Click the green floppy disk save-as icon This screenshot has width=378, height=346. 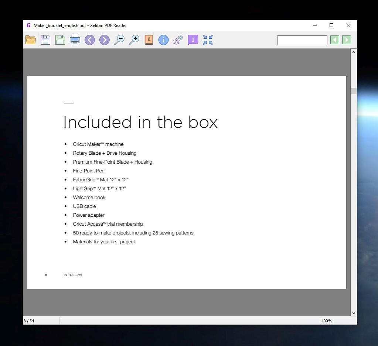tap(60, 40)
